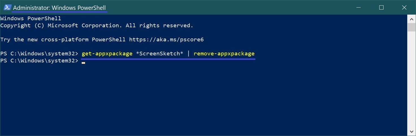Click the second PS C:\Windows\system32> prompt
Image resolution: width=416 pixels, height=136 pixels.
point(39,61)
